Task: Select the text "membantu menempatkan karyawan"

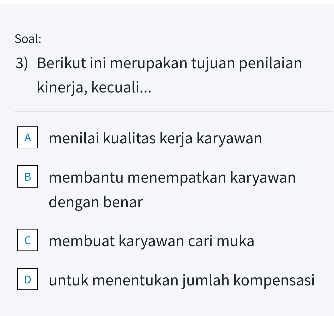Action: click(x=172, y=178)
